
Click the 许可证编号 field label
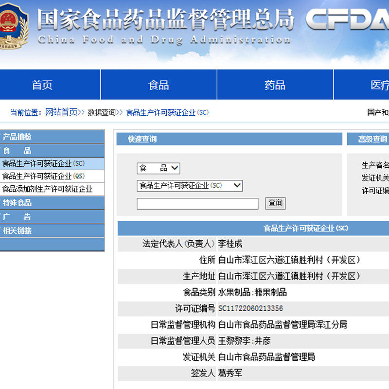195,308
